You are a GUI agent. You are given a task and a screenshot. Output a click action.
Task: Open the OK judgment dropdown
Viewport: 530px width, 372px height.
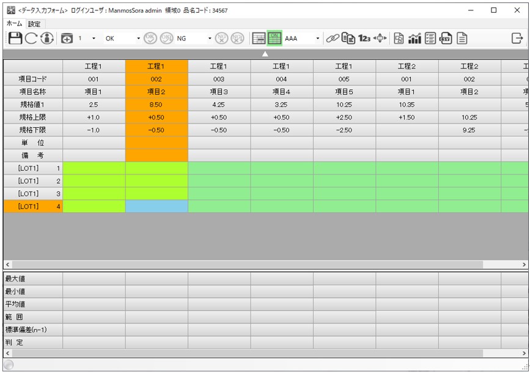tap(138, 39)
